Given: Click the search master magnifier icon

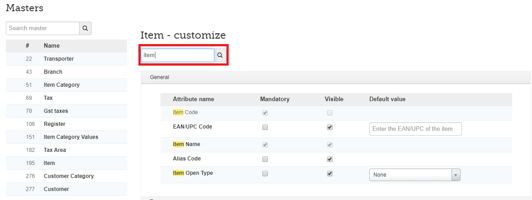Looking at the screenshot, I should (85, 28).
